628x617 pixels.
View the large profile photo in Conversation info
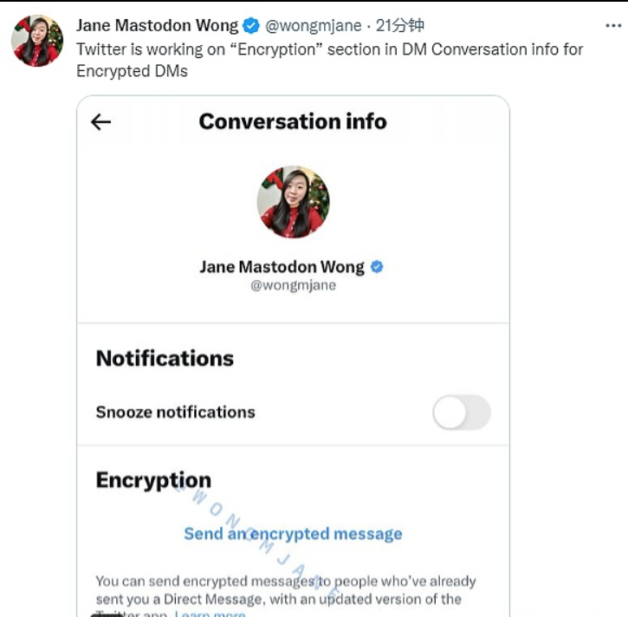tap(293, 202)
